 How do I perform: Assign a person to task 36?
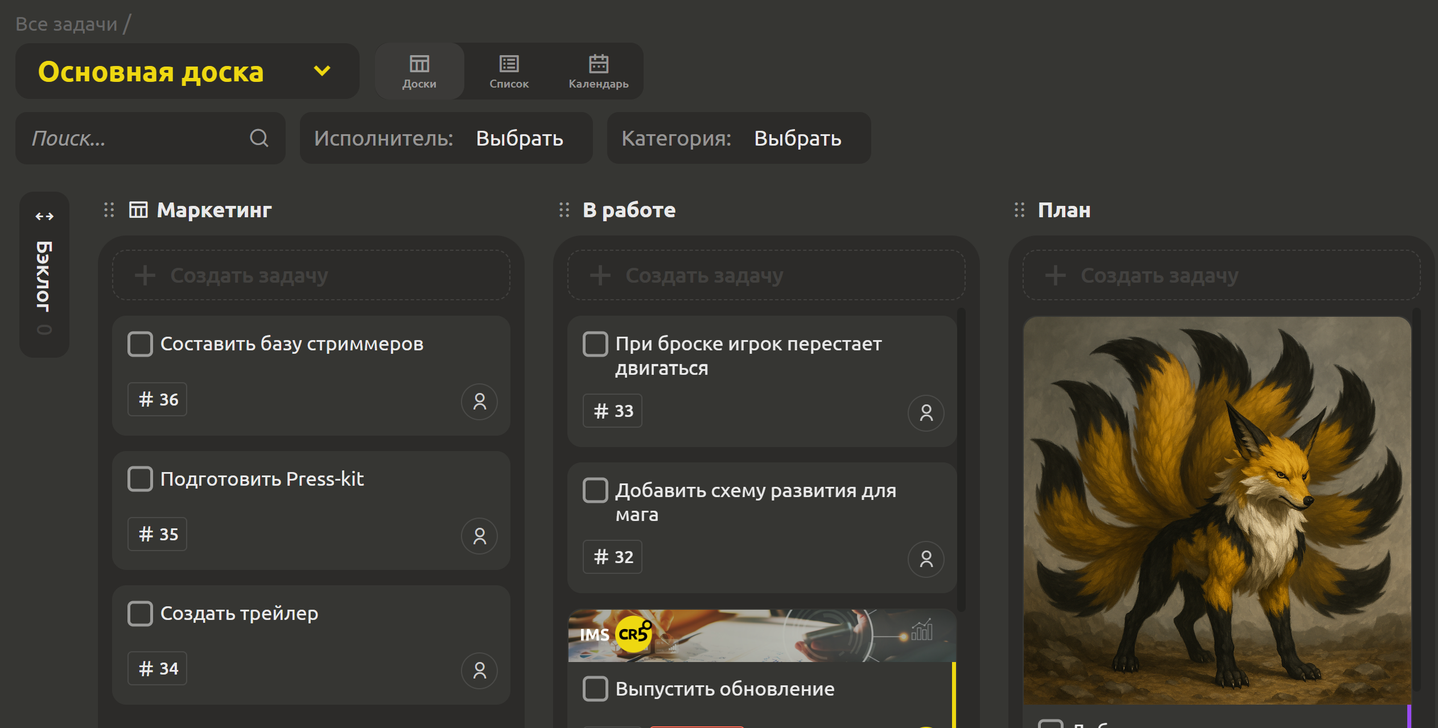[x=480, y=402]
